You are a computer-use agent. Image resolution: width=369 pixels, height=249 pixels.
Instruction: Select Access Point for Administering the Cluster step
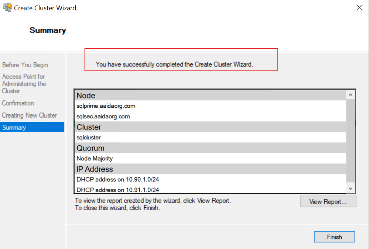coord(24,84)
